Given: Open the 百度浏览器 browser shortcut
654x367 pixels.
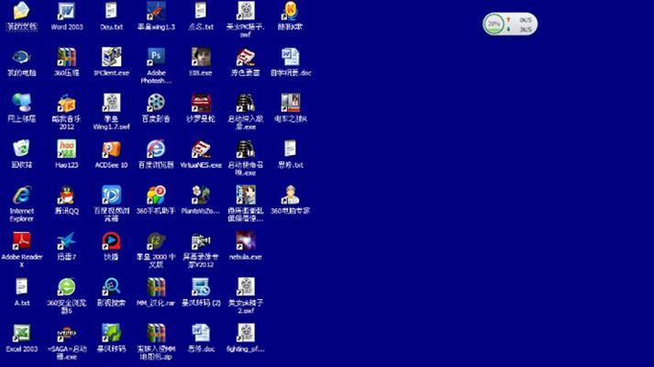Looking at the screenshot, I should 156,150.
